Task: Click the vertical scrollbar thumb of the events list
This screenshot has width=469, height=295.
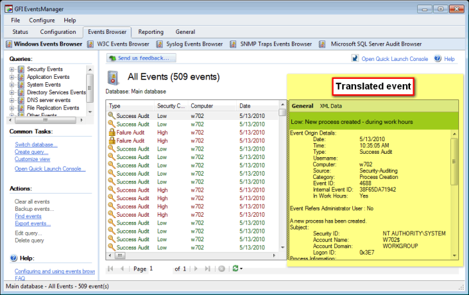Action: pyautogui.click(x=283, y=113)
